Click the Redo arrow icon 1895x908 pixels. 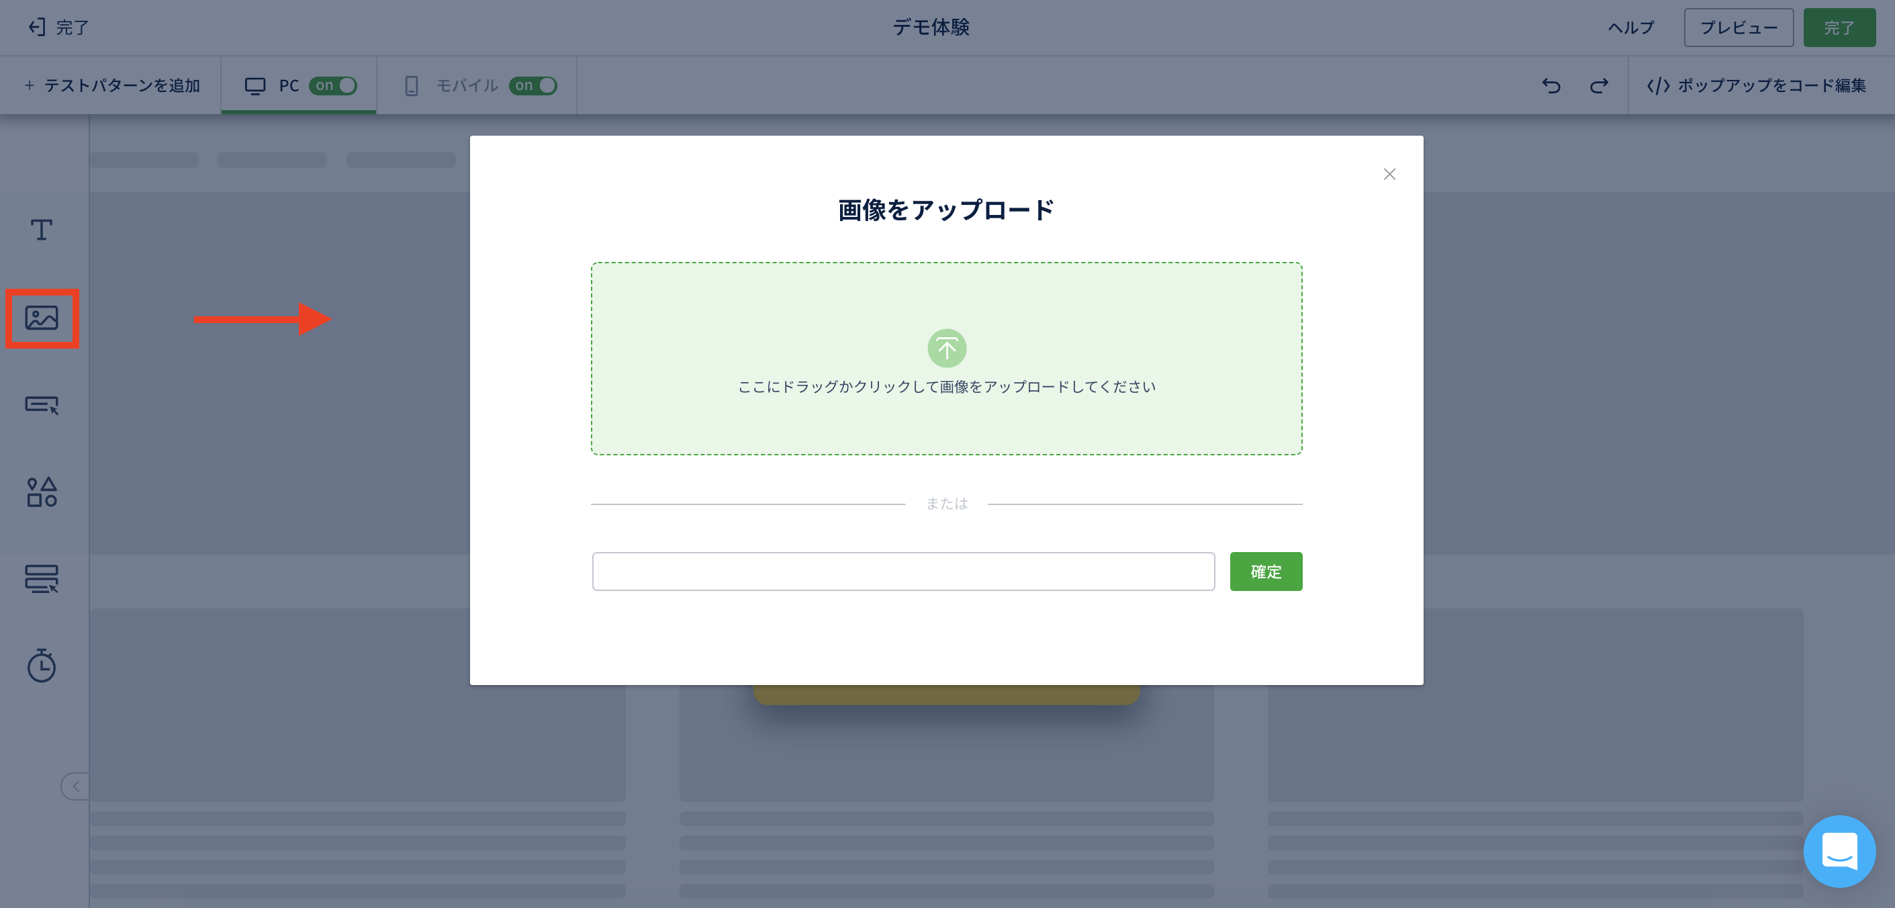[x=1599, y=86]
